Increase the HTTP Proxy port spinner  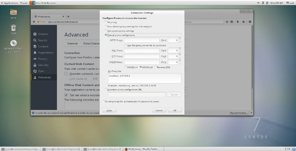pyautogui.click(x=180, y=39)
